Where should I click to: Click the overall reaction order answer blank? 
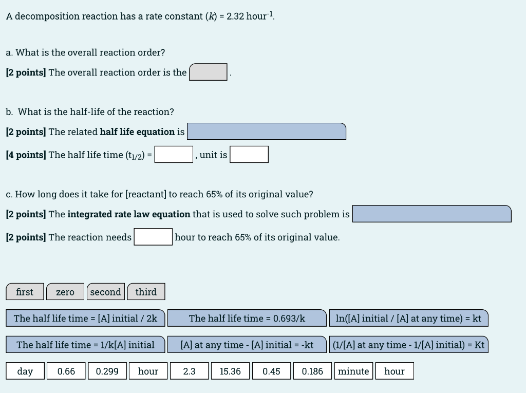click(x=208, y=72)
